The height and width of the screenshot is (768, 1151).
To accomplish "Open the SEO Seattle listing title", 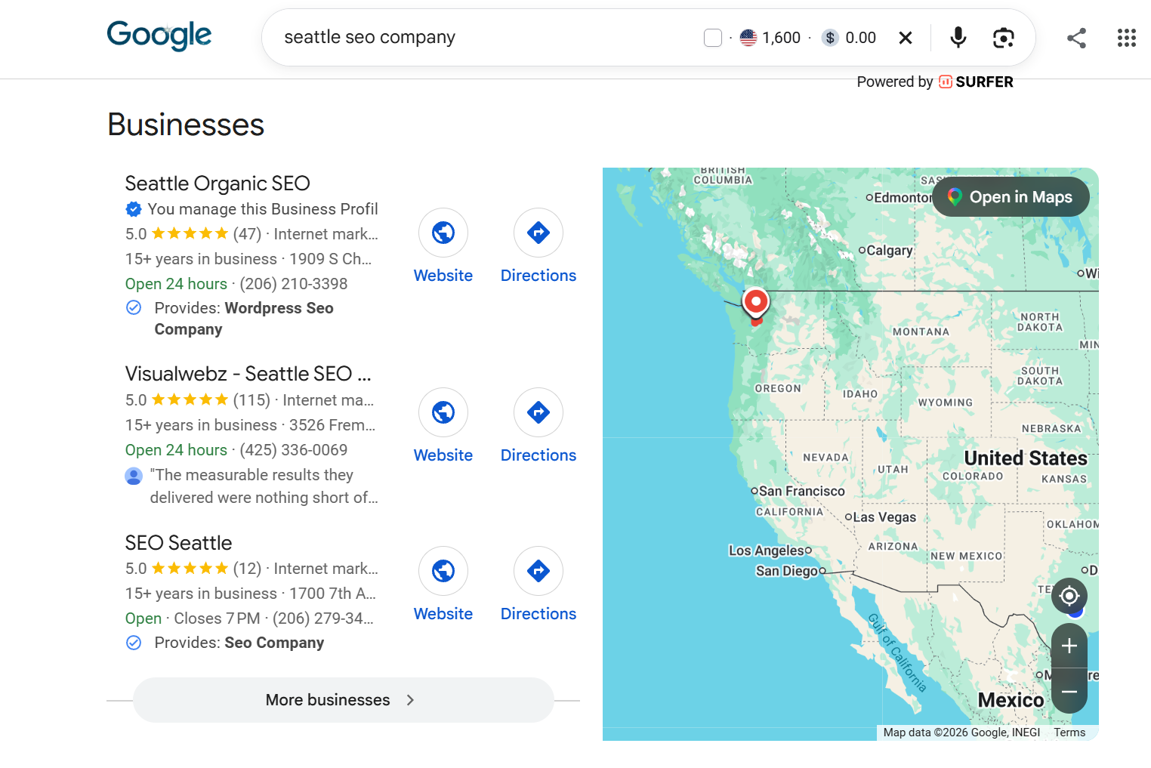I will pyautogui.click(x=178, y=543).
